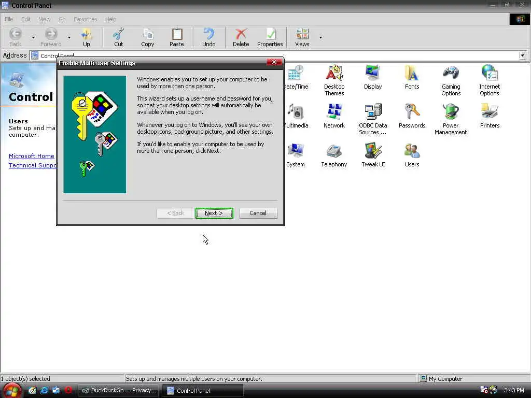
Task: Open the View menu
Action: point(45,19)
